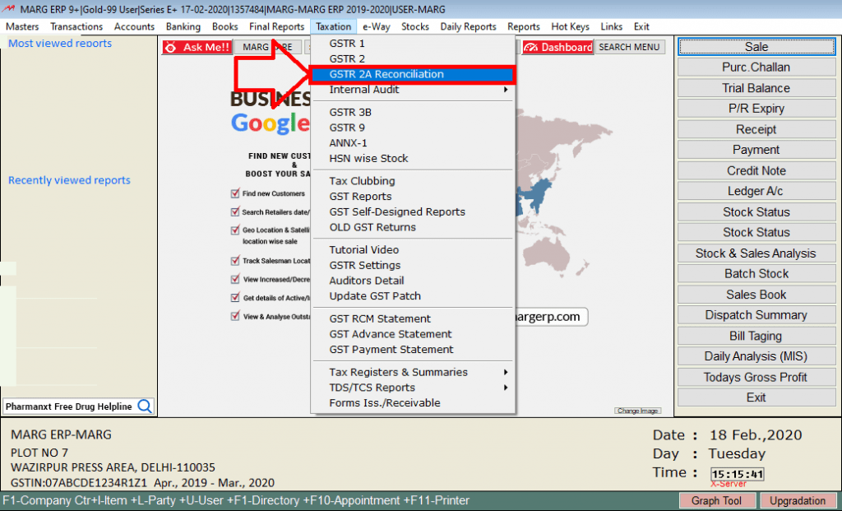
Task: Select GSTR 9 menu entry
Action: (413, 128)
